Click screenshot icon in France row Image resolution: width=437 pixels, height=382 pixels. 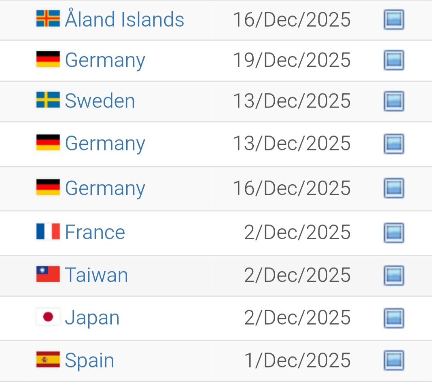click(x=393, y=232)
